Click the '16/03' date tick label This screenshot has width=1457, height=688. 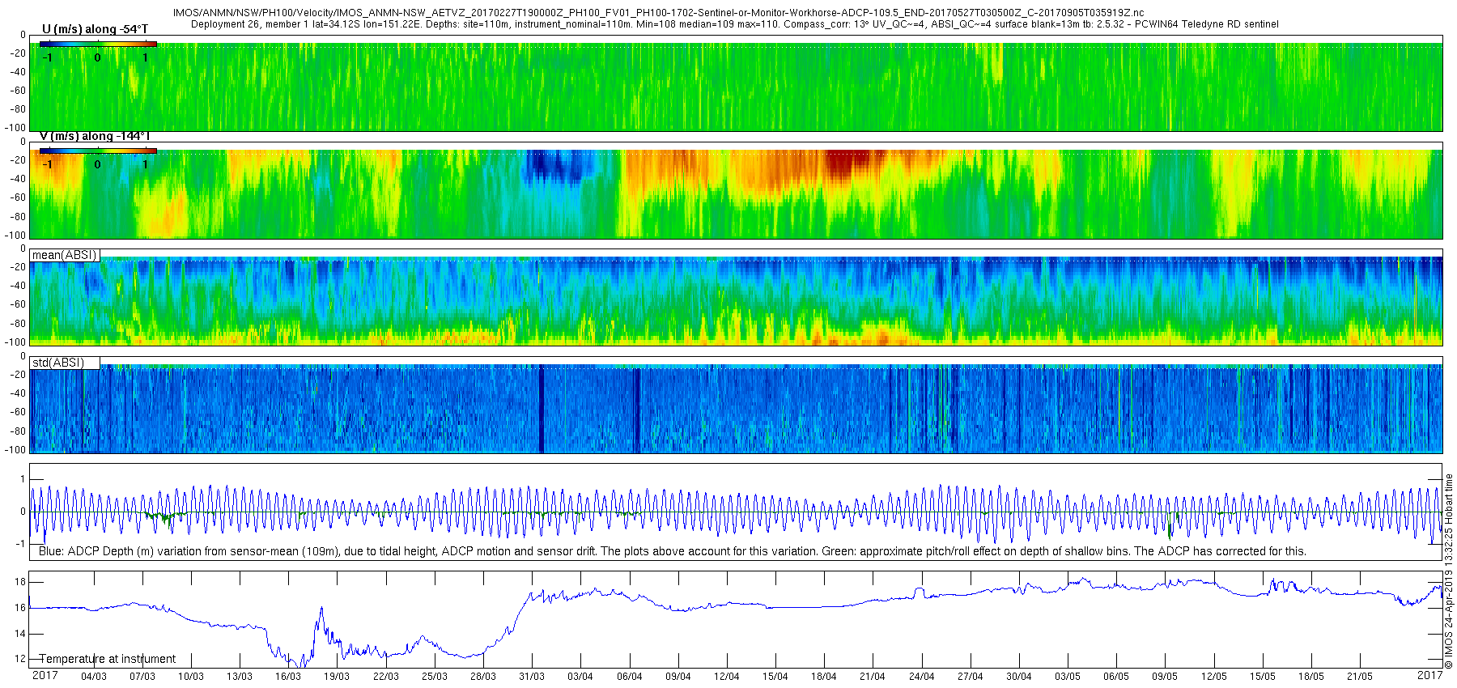point(288,677)
